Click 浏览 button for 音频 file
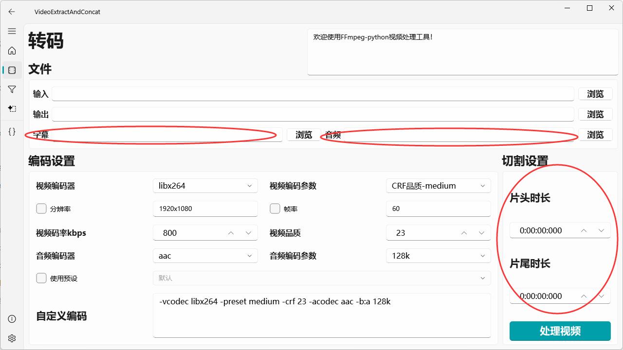 click(x=595, y=135)
